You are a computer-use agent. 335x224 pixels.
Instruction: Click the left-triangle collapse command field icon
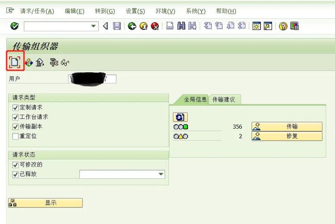pos(106,26)
